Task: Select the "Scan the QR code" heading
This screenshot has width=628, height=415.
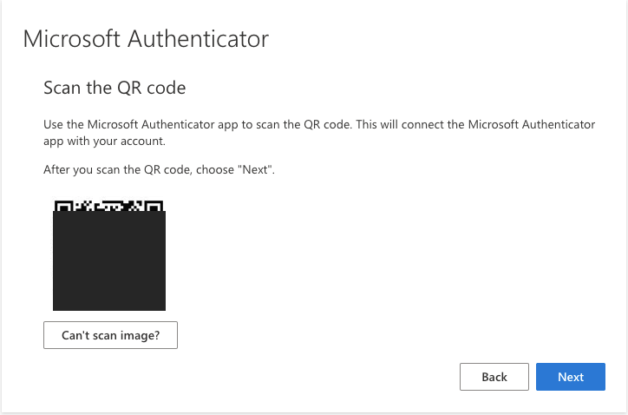Action: click(x=114, y=88)
